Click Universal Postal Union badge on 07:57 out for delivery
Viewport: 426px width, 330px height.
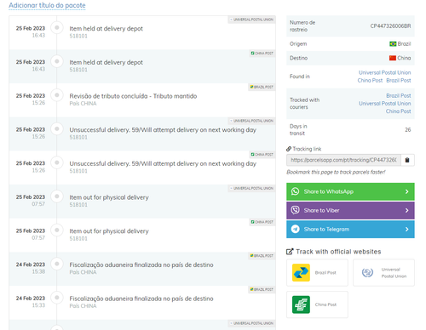coord(251,188)
